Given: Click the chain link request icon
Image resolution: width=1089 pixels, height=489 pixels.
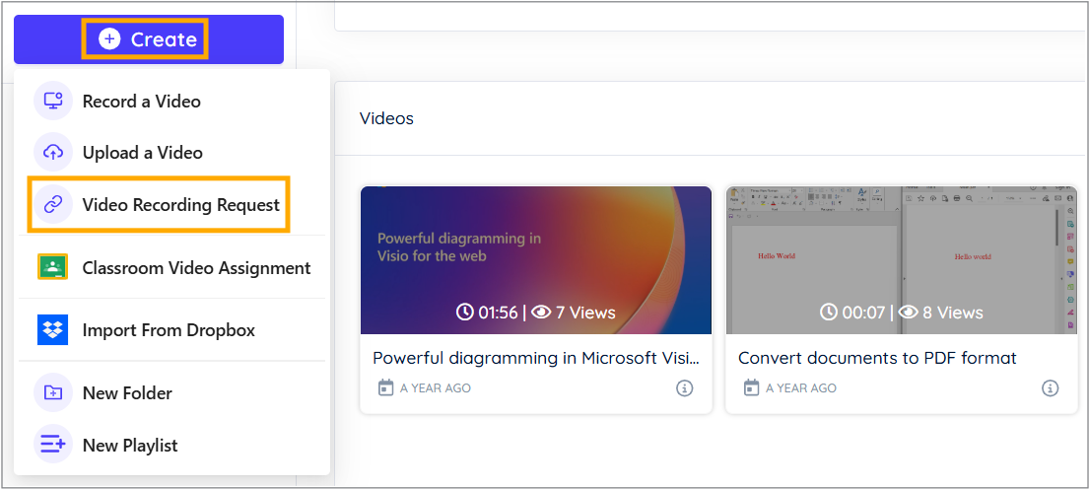Looking at the screenshot, I should pos(53,204).
